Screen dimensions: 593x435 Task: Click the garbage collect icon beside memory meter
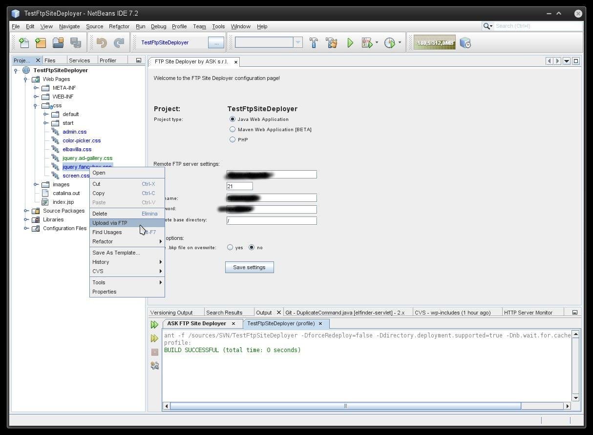coord(465,43)
